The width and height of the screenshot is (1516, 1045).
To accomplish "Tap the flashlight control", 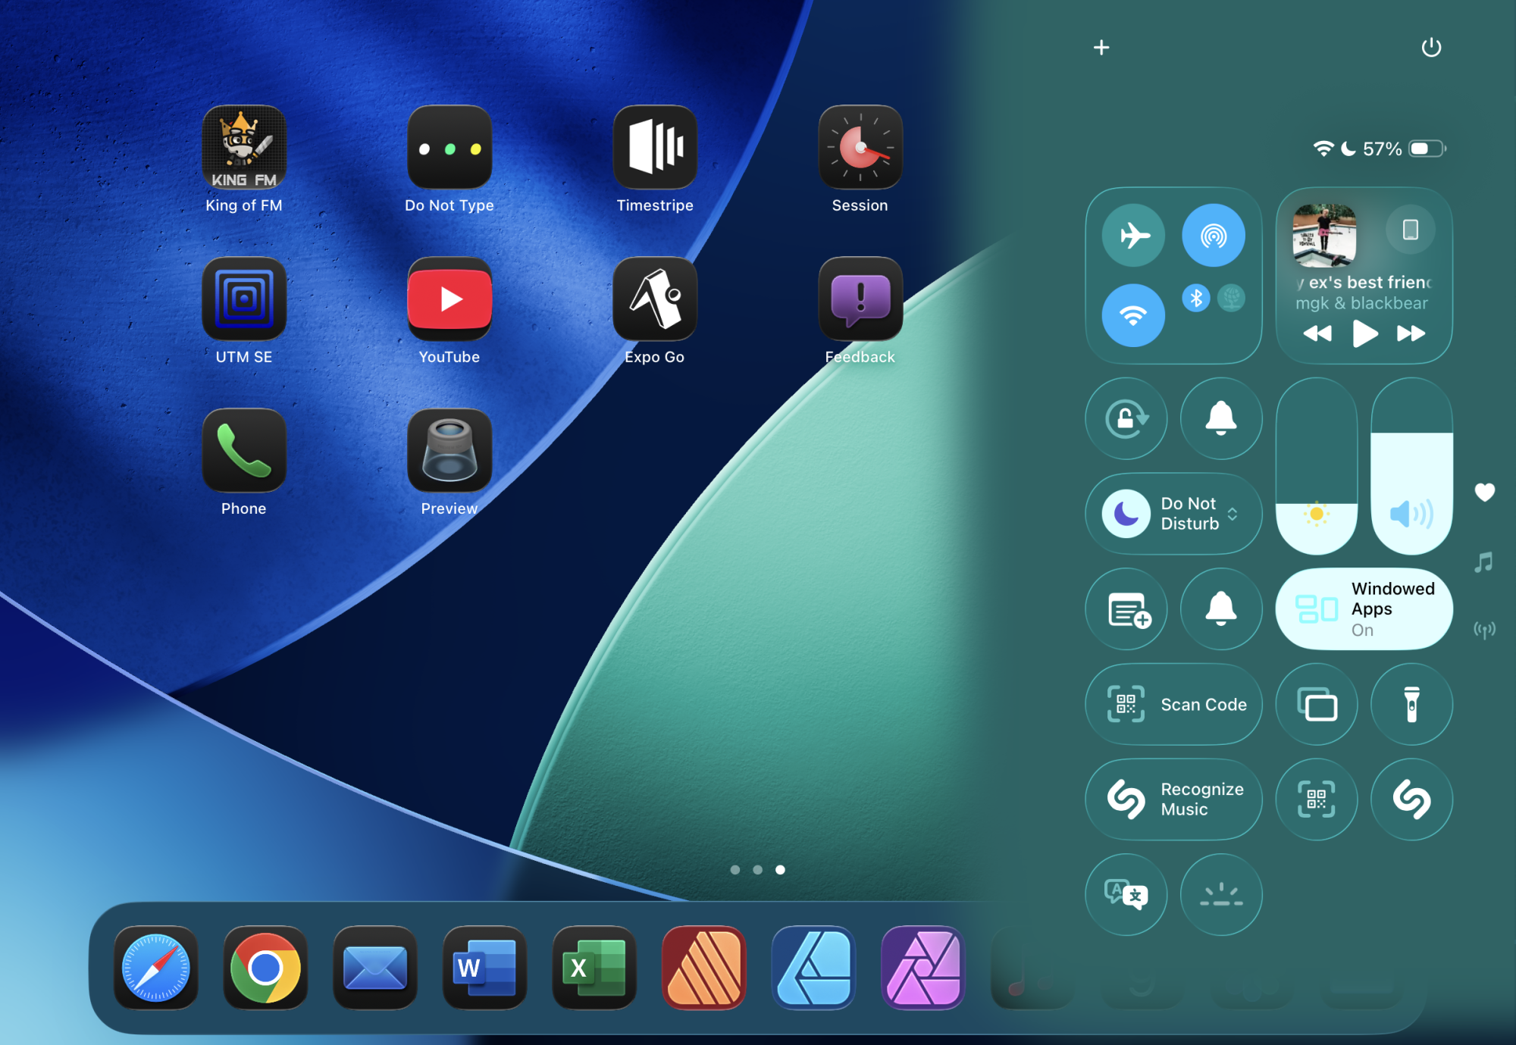I will click(1411, 704).
